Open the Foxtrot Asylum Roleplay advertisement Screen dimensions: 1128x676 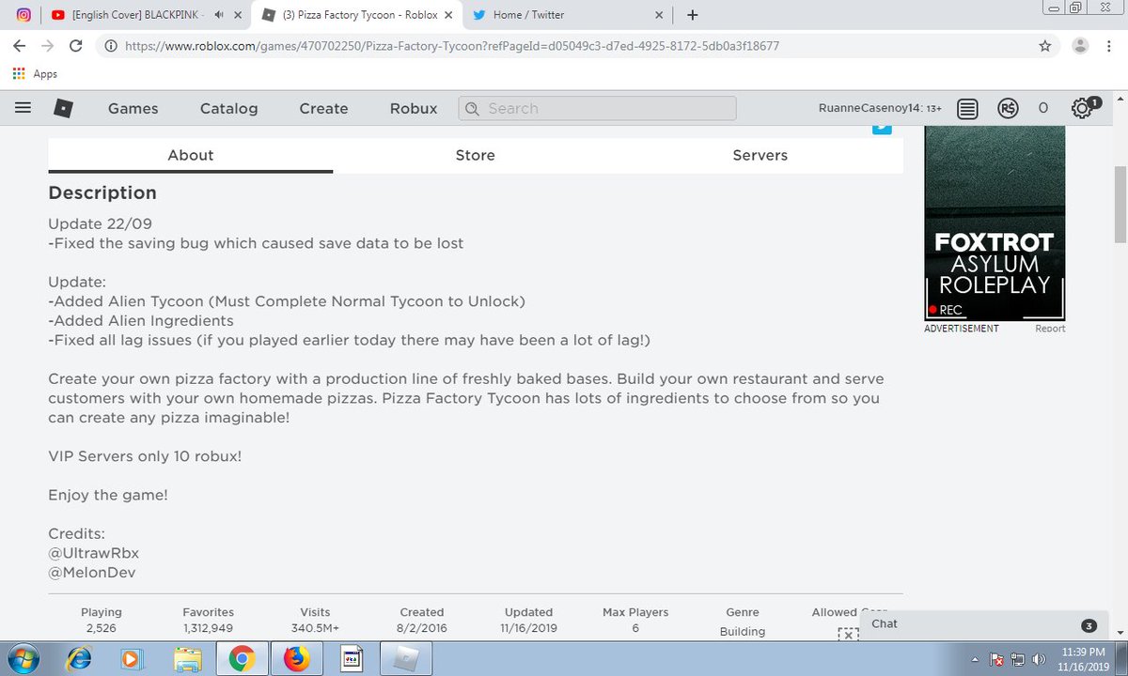pyautogui.click(x=995, y=223)
